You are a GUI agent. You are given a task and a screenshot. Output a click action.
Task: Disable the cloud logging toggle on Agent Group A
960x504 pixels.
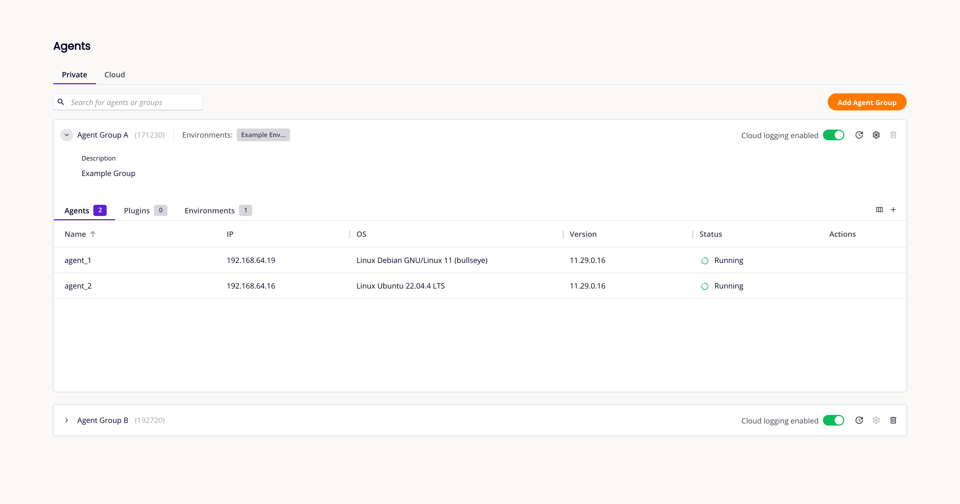point(833,135)
